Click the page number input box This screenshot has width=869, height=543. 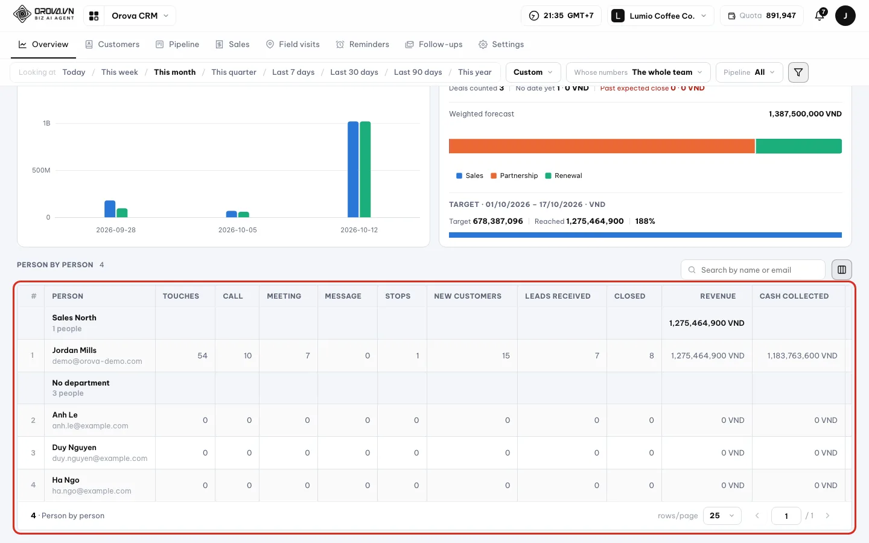click(786, 516)
